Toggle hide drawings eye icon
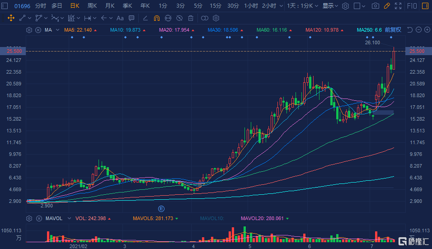 (x=179, y=18)
